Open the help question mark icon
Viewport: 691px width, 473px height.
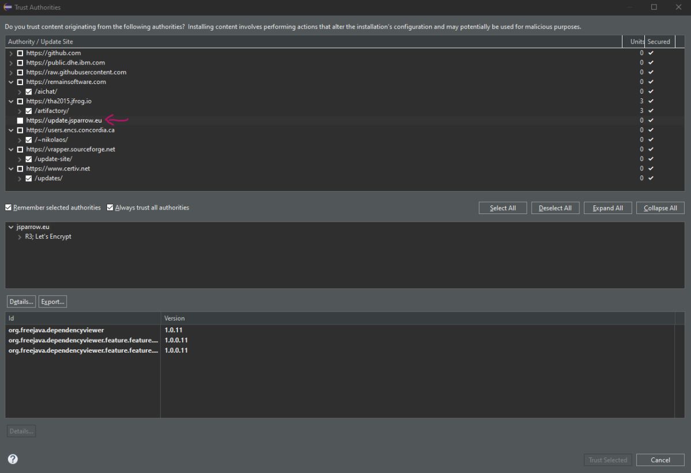pyautogui.click(x=13, y=459)
